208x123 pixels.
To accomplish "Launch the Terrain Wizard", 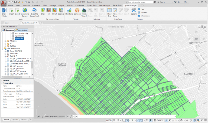I will (84, 12).
